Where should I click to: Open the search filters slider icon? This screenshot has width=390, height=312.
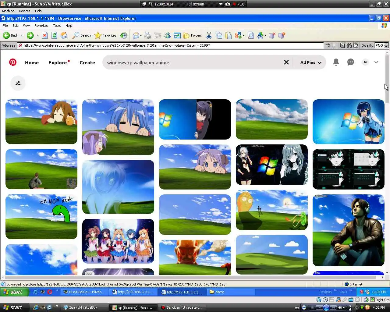[18, 83]
